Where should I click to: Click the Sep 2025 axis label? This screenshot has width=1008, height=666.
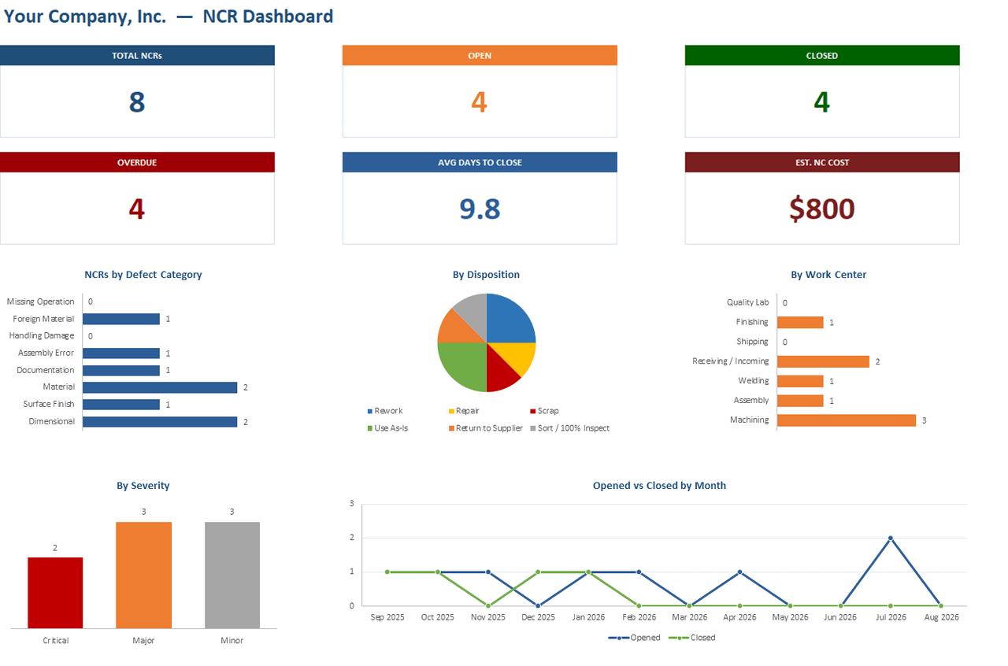click(387, 617)
